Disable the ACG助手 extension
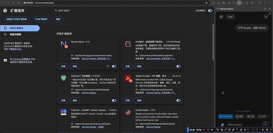273x133 pixels. coord(178,66)
